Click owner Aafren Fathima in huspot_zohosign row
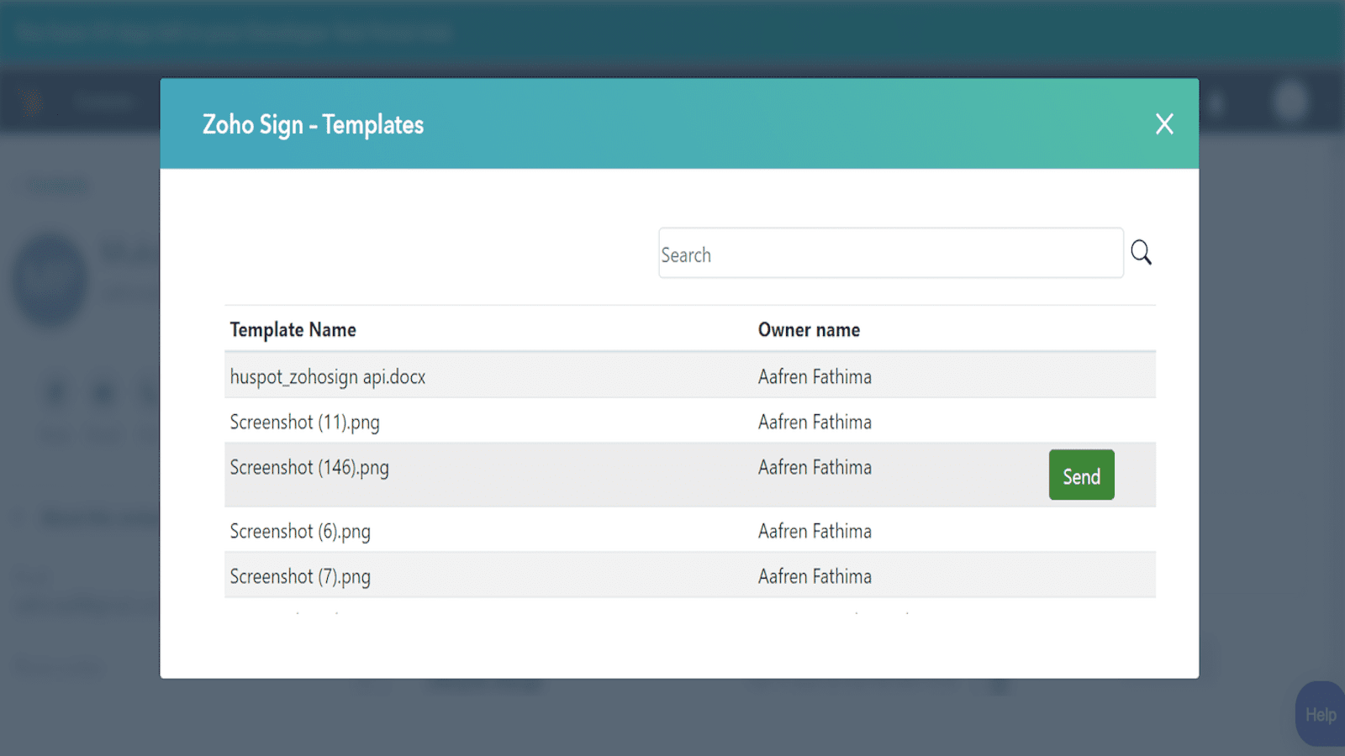 click(x=815, y=377)
